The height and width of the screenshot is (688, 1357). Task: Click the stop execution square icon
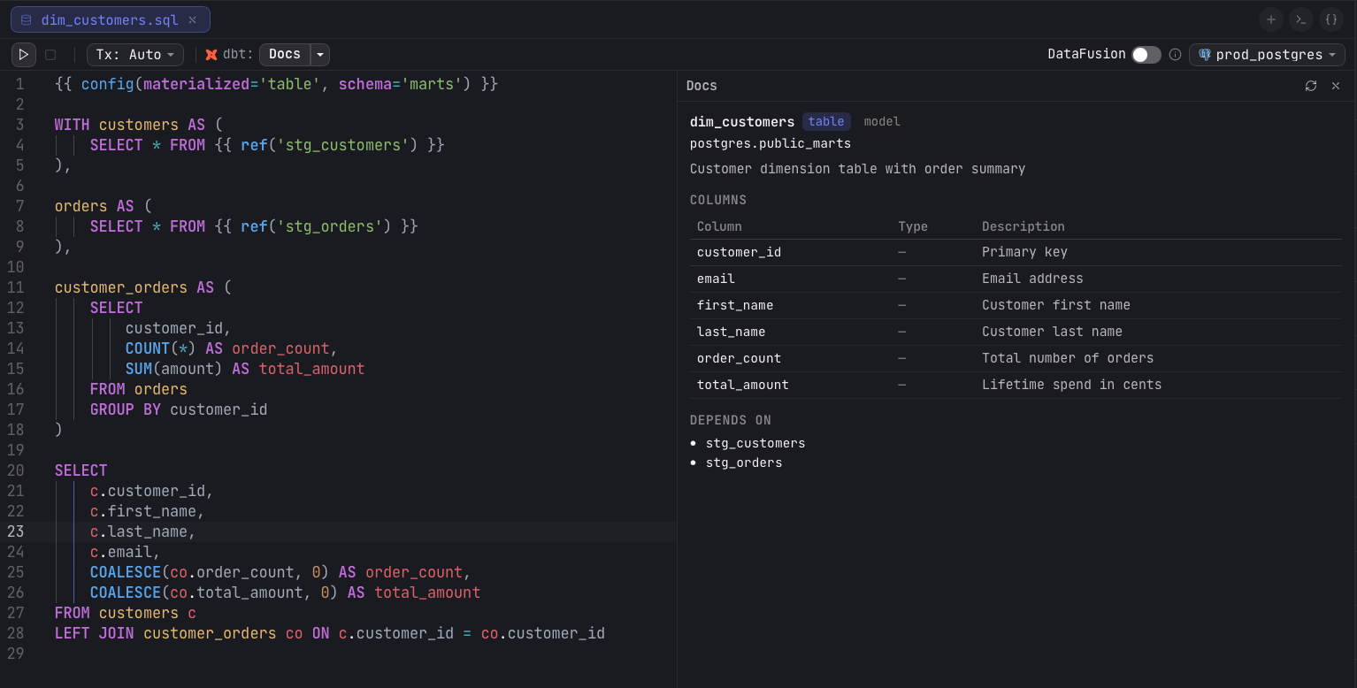point(50,55)
